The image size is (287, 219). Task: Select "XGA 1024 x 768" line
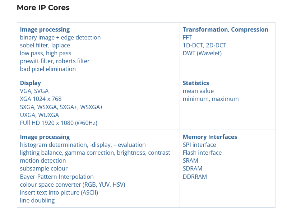[x=41, y=99]
